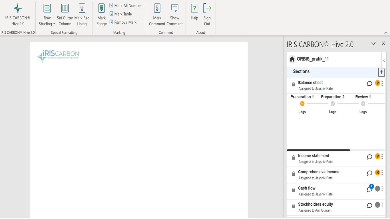Go to home for ORBIS_pratik_11
This screenshot has height=219, width=390.
[292, 59]
